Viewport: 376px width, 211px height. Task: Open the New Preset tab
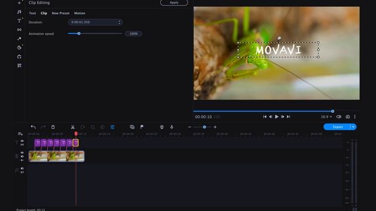tap(61, 13)
